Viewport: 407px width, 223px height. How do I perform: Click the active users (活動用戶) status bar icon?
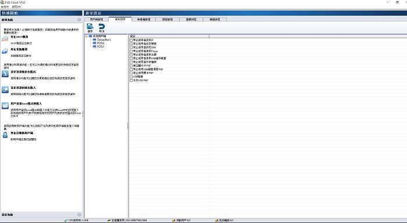click(x=174, y=221)
